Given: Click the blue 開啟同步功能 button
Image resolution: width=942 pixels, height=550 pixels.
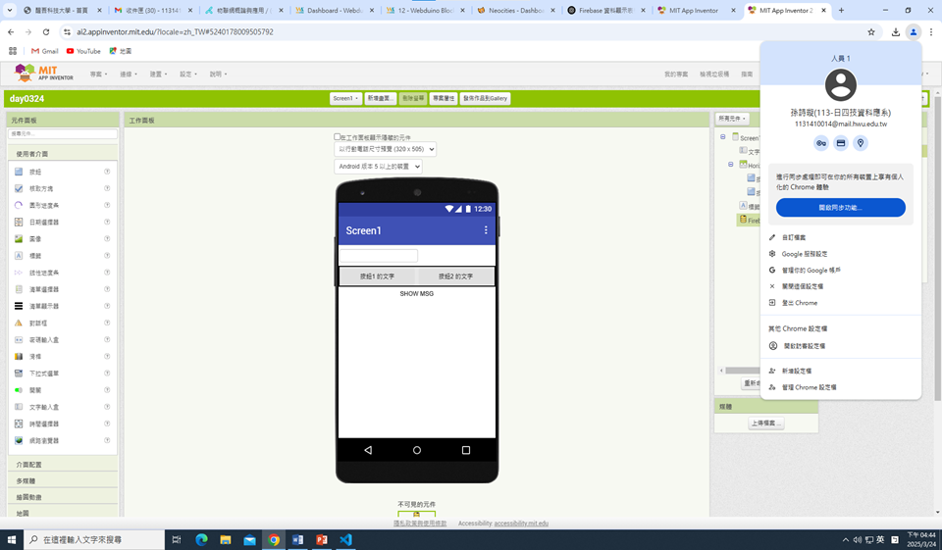Looking at the screenshot, I should 840,208.
